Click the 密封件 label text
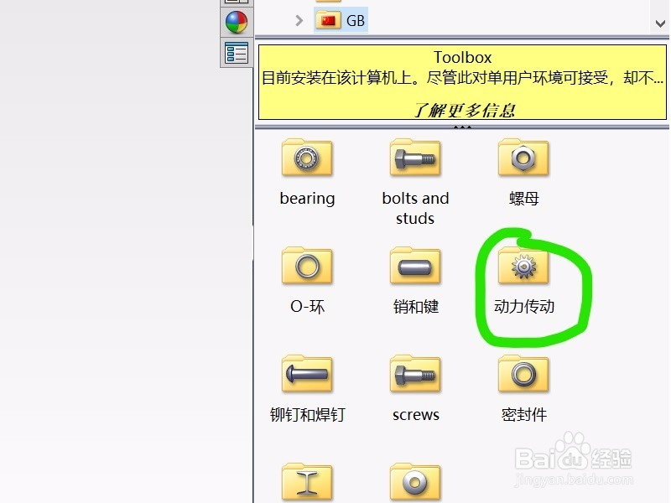 pos(523,414)
